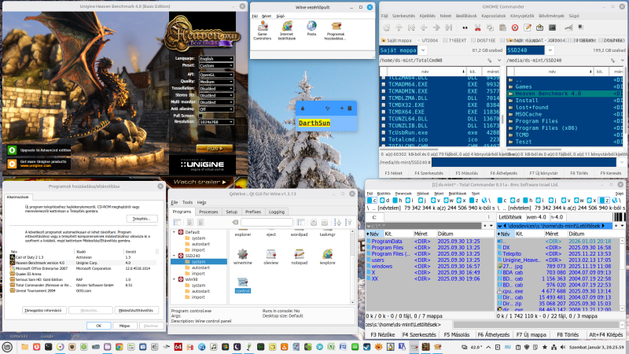Open the file manager folder icon on taskbar
The width and height of the screenshot is (629, 354).
(x=24, y=347)
